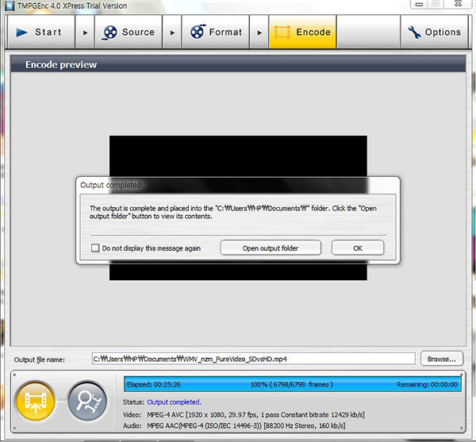The width and height of the screenshot is (476, 442).
Task: Click the TMPGEnc application icon in title bar
Action: pos(10,6)
